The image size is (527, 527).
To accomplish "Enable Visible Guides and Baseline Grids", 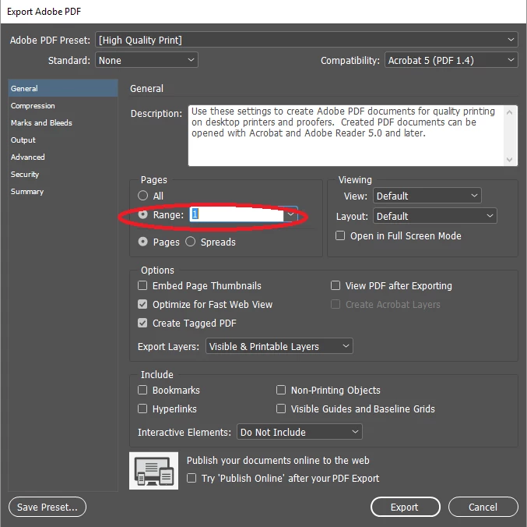I will point(281,409).
